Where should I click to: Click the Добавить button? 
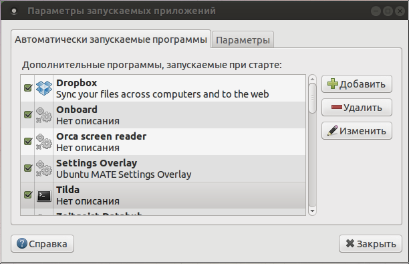(x=357, y=84)
